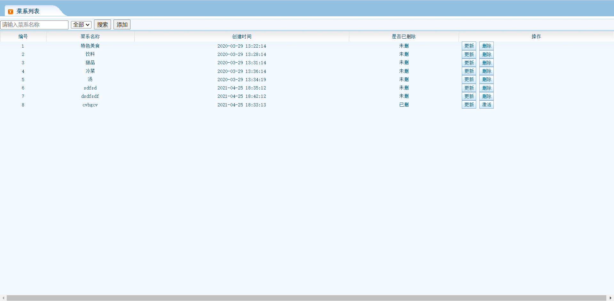Select the 特色美食 name cell
Image resolution: width=614 pixels, height=301 pixels.
pos(90,46)
